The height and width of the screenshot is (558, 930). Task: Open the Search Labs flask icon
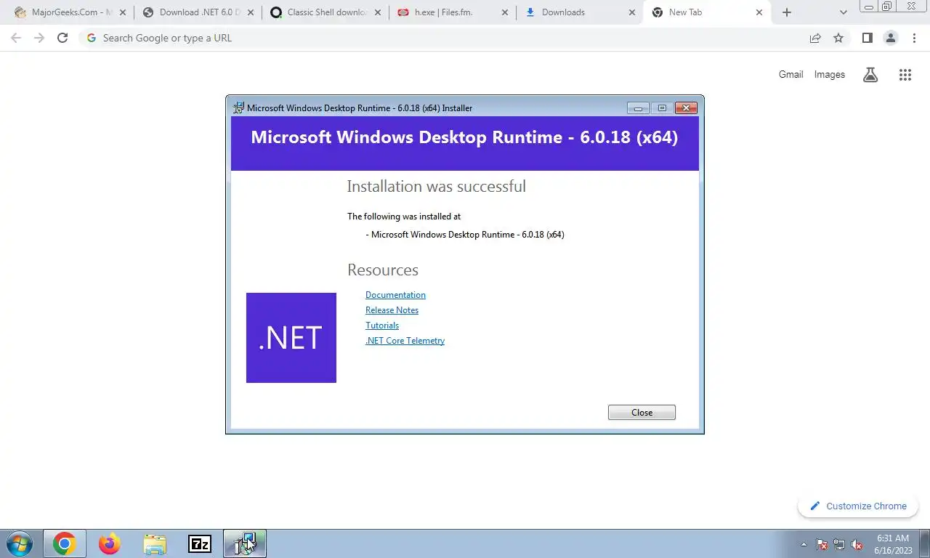click(x=870, y=74)
